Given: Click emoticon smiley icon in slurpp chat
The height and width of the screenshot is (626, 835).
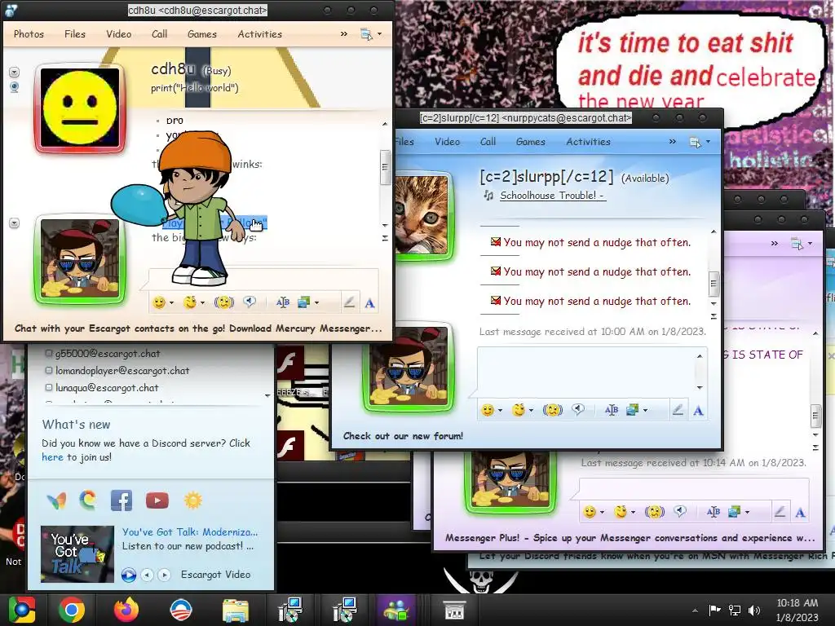Looking at the screenshot, I should [488, 410].
